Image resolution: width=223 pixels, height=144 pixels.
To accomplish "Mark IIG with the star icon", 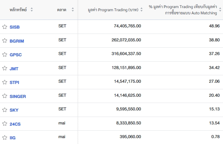I will pyautogui.click(x=5, y=137).
